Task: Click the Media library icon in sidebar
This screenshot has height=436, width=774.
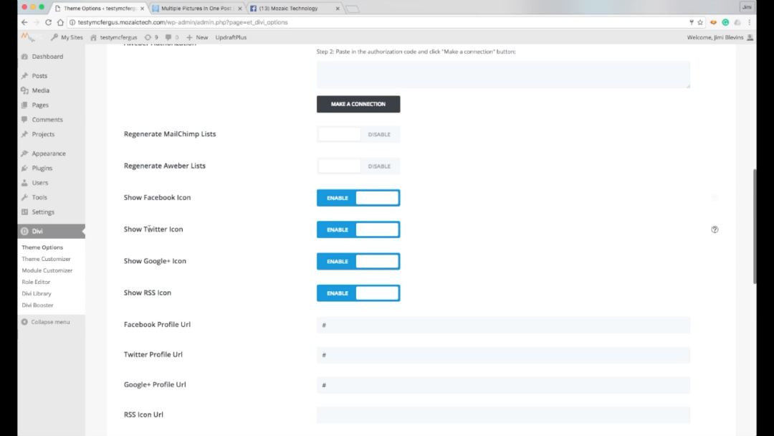Action: click(x=23, y=90)
